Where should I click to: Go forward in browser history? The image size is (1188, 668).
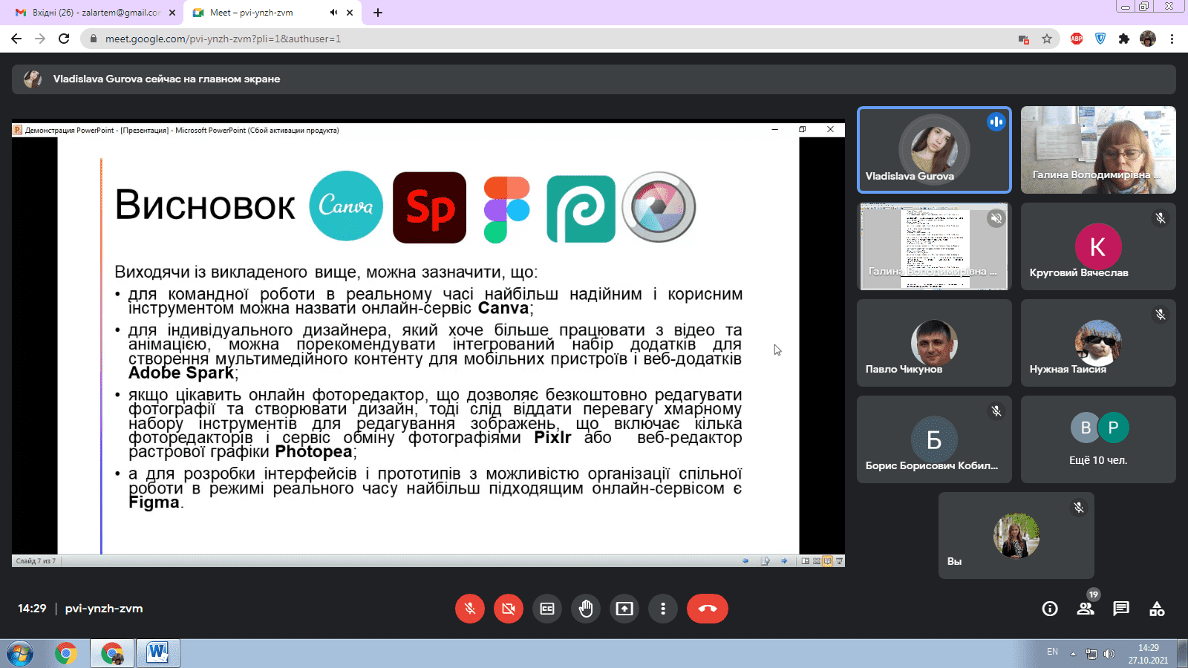point(40,39)
